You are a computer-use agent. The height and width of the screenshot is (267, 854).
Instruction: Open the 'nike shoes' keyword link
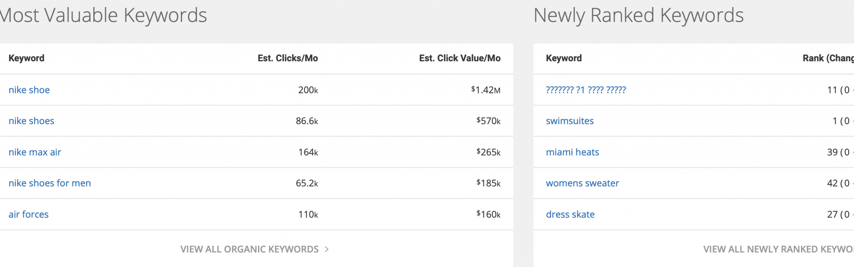click(31, 121)
